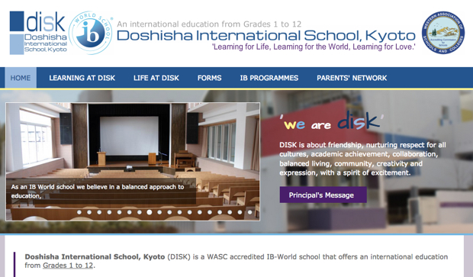Click the auditorium slideshow image
Screen dimensions: 473x277
pos(133,162)
